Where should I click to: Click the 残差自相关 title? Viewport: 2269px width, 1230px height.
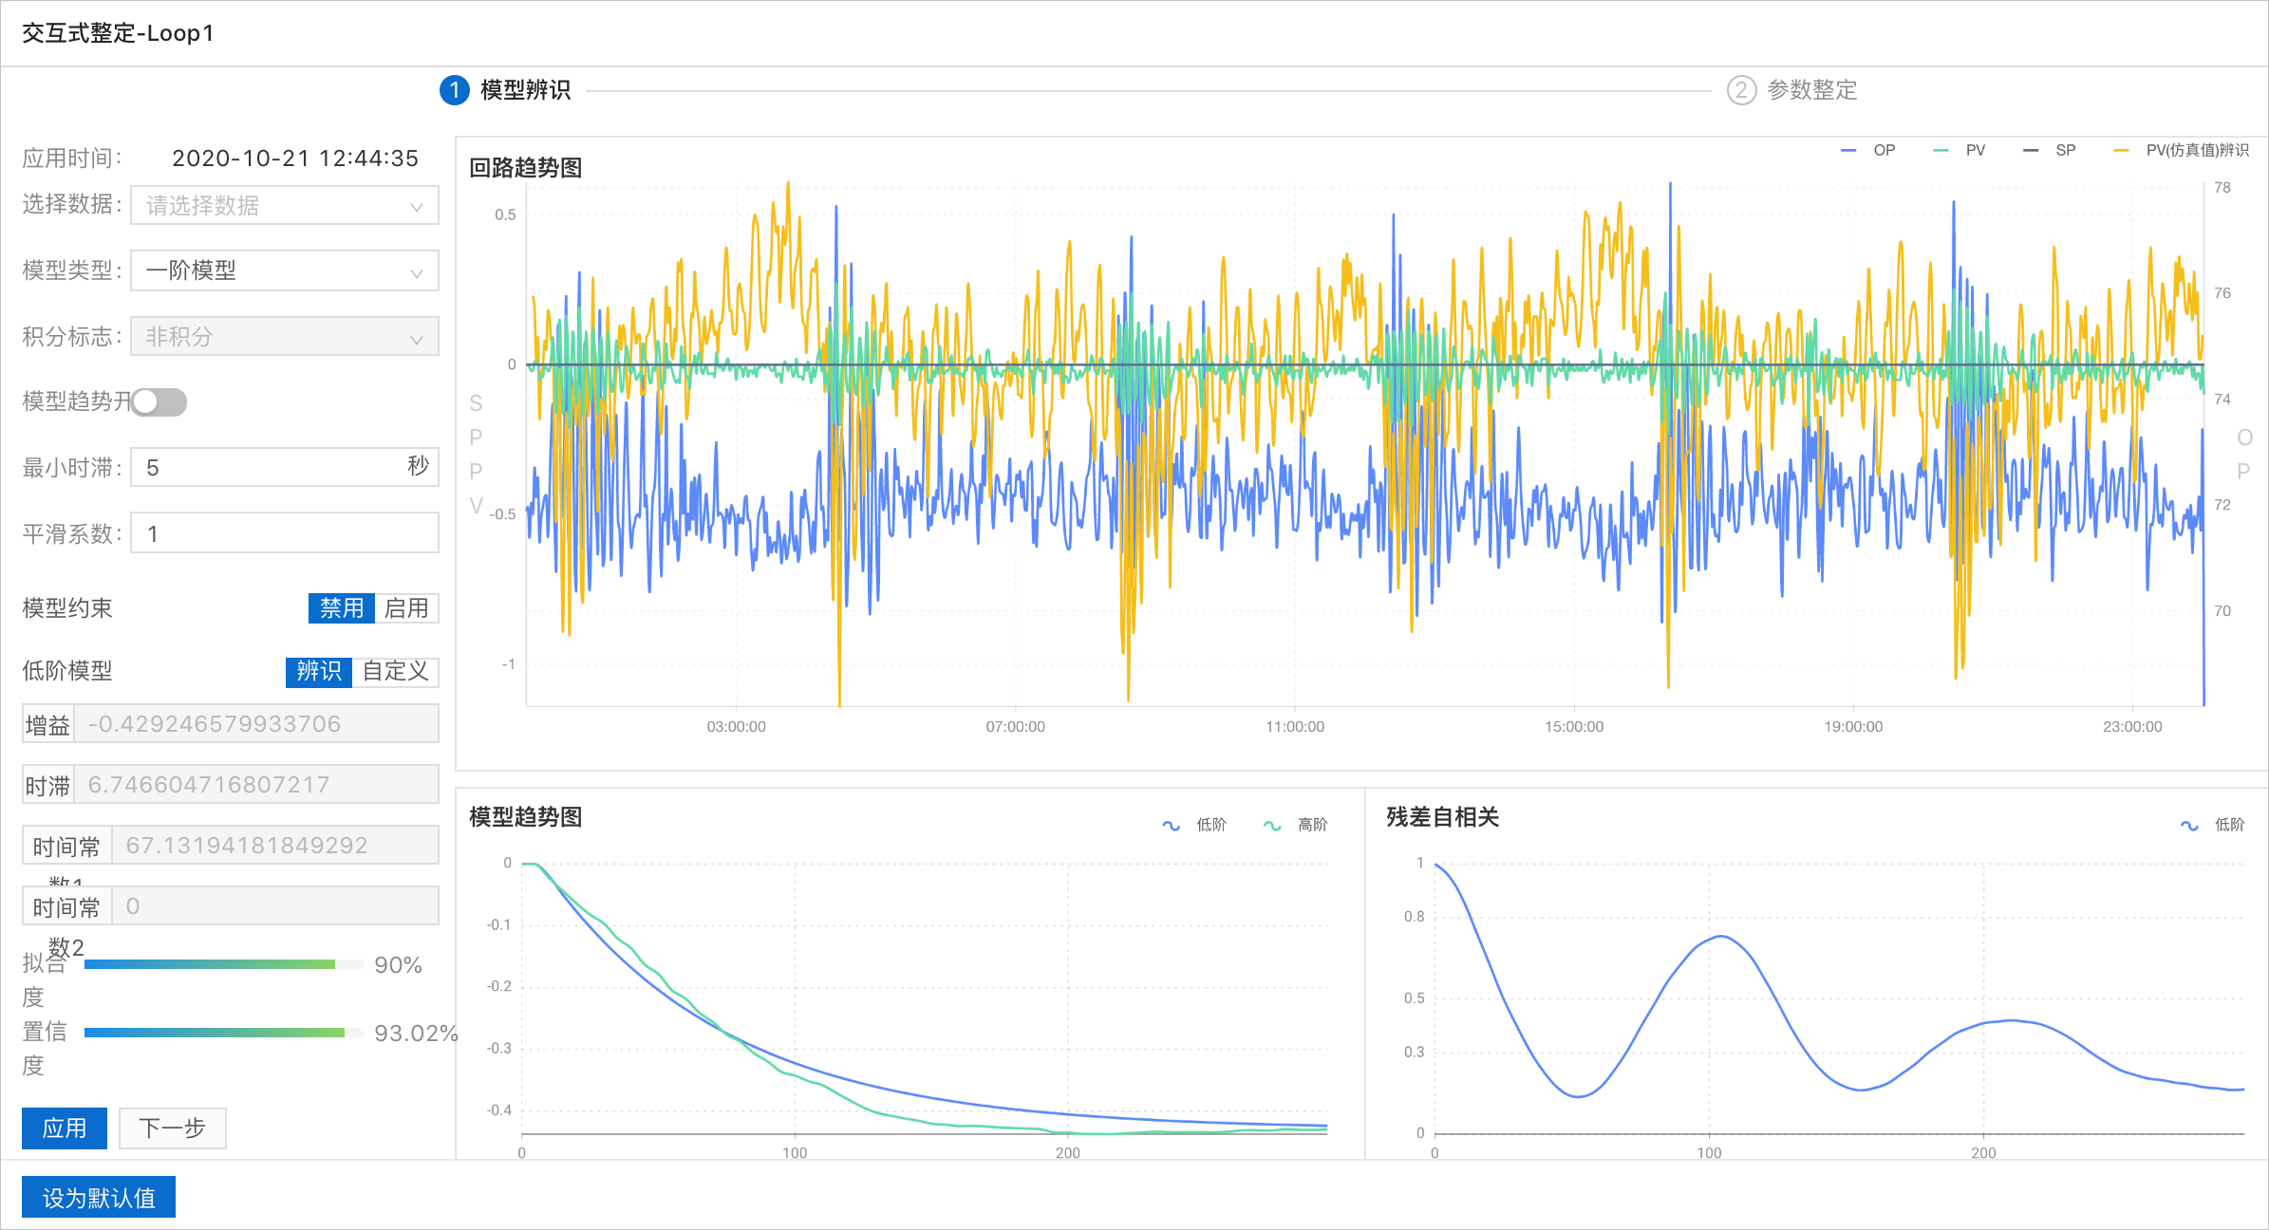coord(1442,817)
